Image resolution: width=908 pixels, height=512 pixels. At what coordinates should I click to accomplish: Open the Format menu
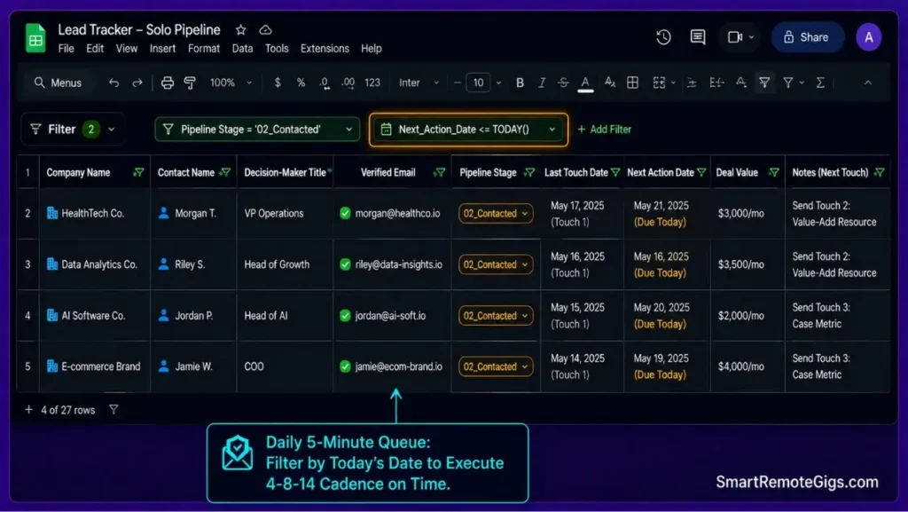tap(204, 49)
